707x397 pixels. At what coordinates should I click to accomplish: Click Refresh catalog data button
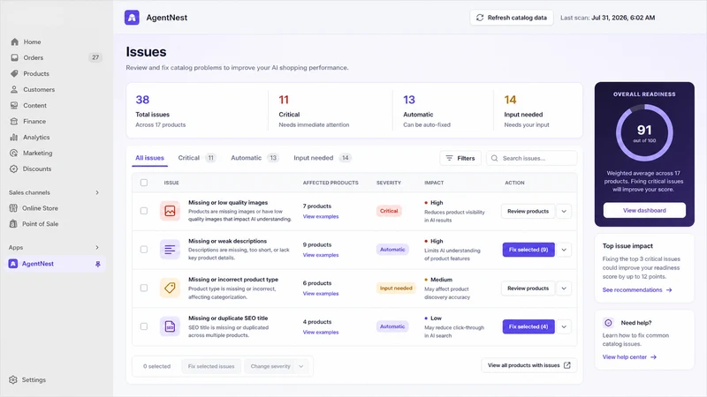(512, 18)
